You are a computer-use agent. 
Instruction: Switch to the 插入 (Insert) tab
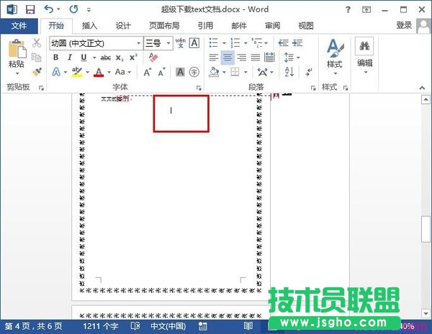[90, 26]
